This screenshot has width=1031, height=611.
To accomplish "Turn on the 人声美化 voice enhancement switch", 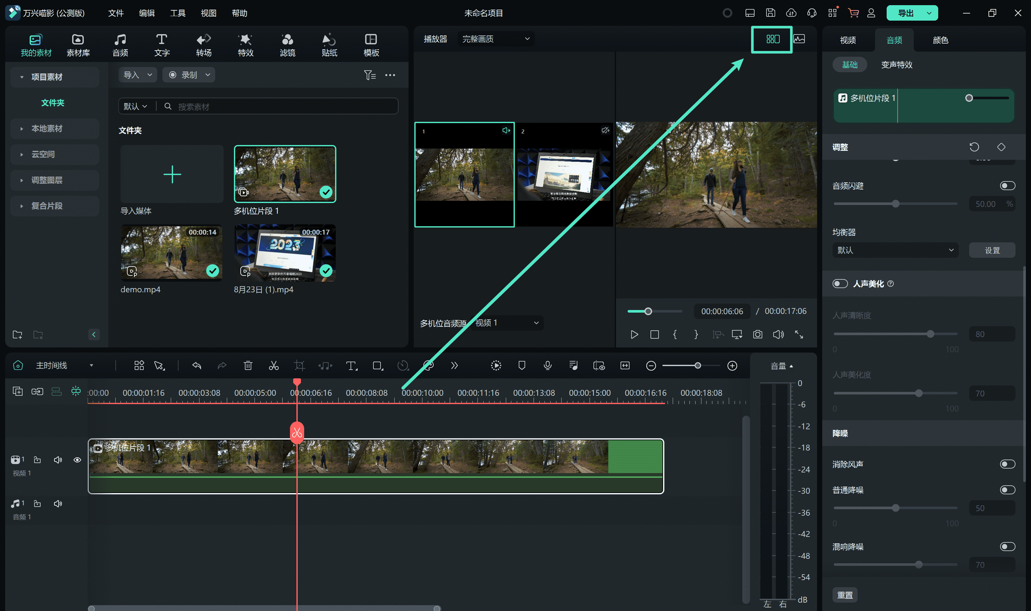I will [x=840, y=284].
